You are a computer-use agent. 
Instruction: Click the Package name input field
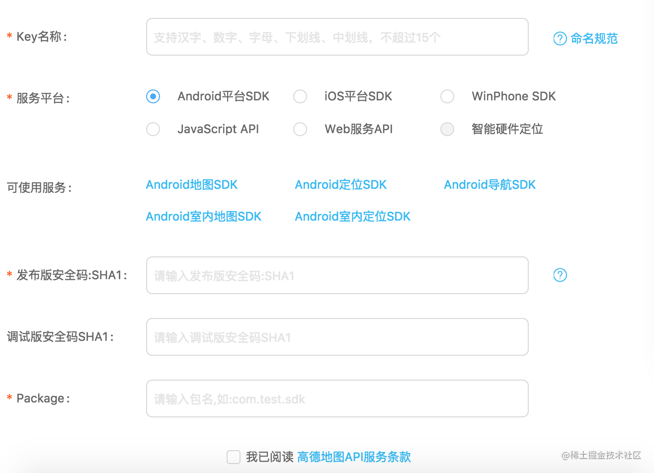(x=337, y=398)
